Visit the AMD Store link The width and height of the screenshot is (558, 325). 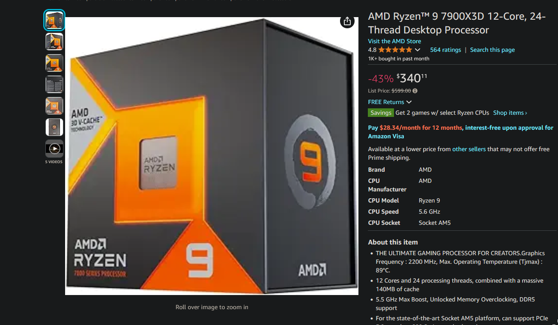[x=394, y=41]
